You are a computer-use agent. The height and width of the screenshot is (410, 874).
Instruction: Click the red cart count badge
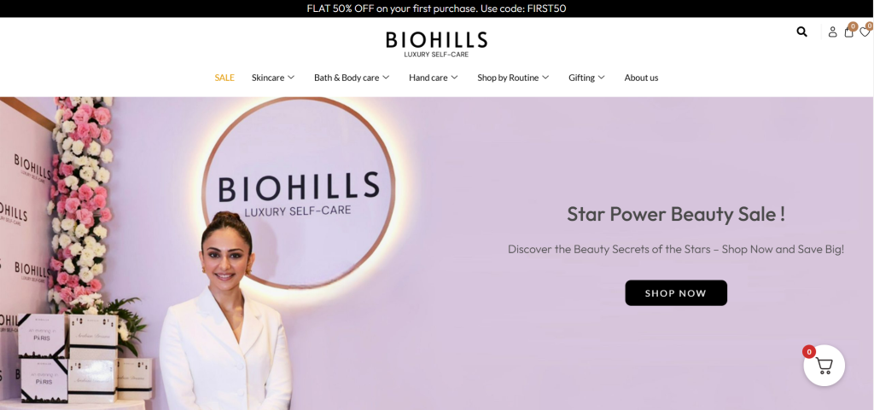pos(809,351)
